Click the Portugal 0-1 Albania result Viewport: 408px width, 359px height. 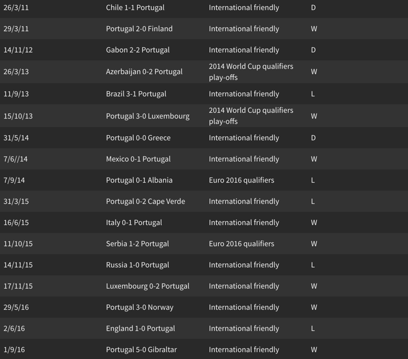click(x=139, y=180)
